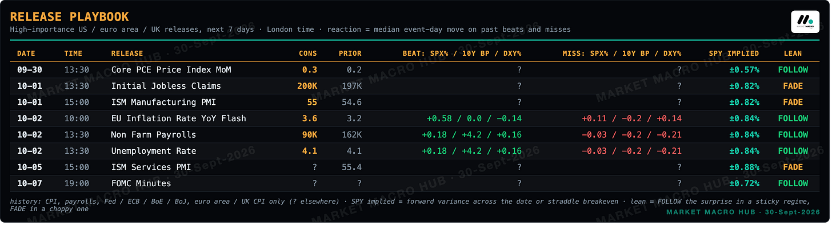Click the +0.58 / 0.0 / −0.14 beat cell
832x242 pixels.
(474, 118)
